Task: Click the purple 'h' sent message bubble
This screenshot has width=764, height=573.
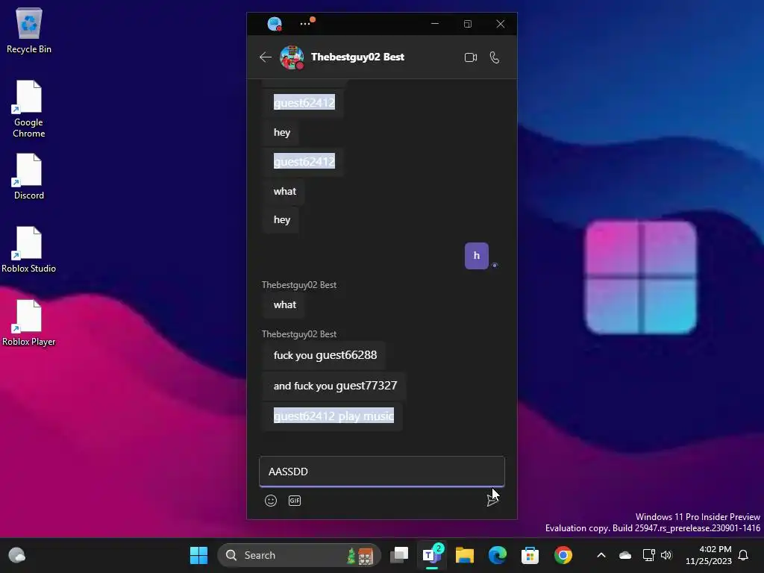Action: pos(477,256)
